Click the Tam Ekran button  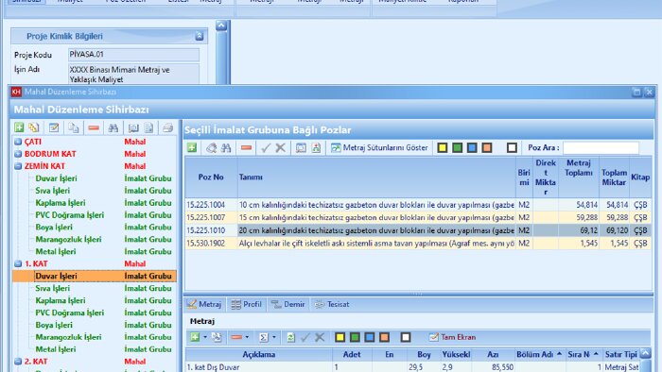[452, 337]
